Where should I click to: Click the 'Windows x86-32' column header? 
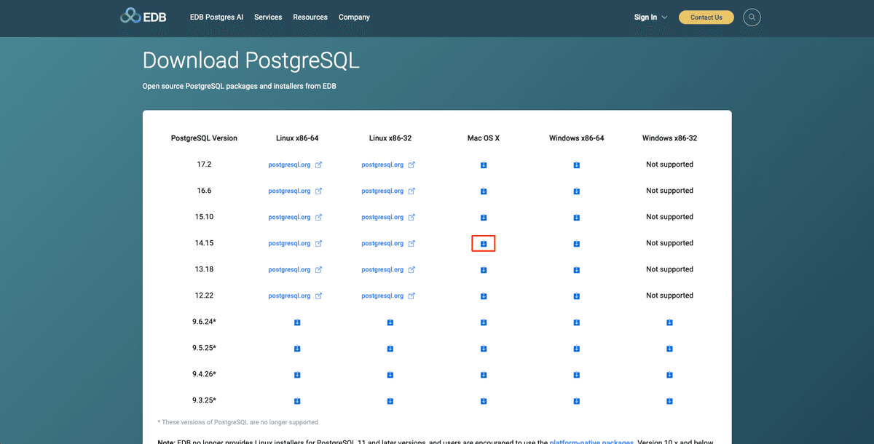pyautogui.click(x=669, y=138)
